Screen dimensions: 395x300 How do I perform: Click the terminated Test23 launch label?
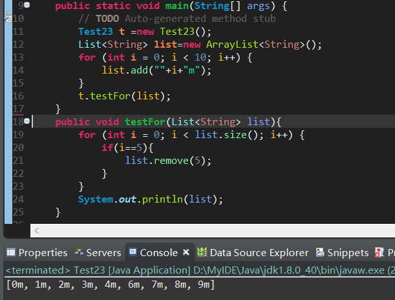(x=200, y=270)
